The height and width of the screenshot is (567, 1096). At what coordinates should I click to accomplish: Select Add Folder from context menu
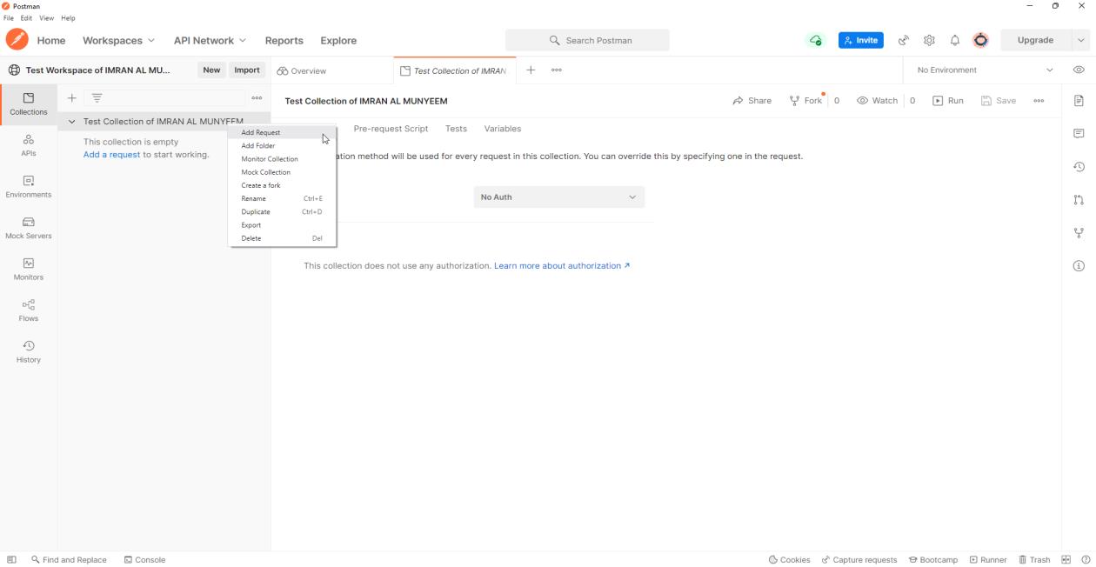coord(282,146)
